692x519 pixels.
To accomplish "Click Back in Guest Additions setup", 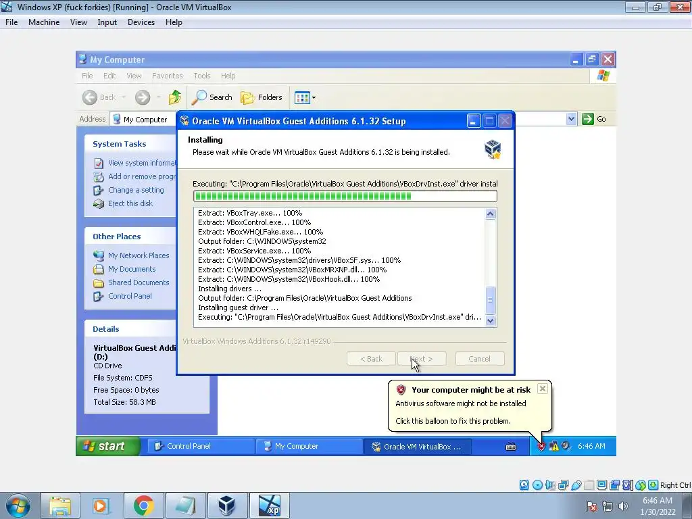I will click(371, 359).
